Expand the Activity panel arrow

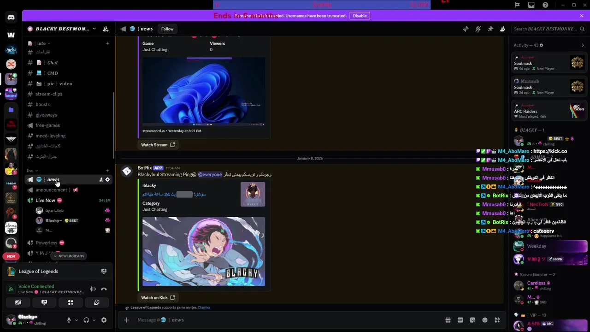[x=583, y=45]
